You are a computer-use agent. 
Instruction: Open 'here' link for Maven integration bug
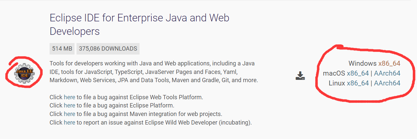click(70, 114)
